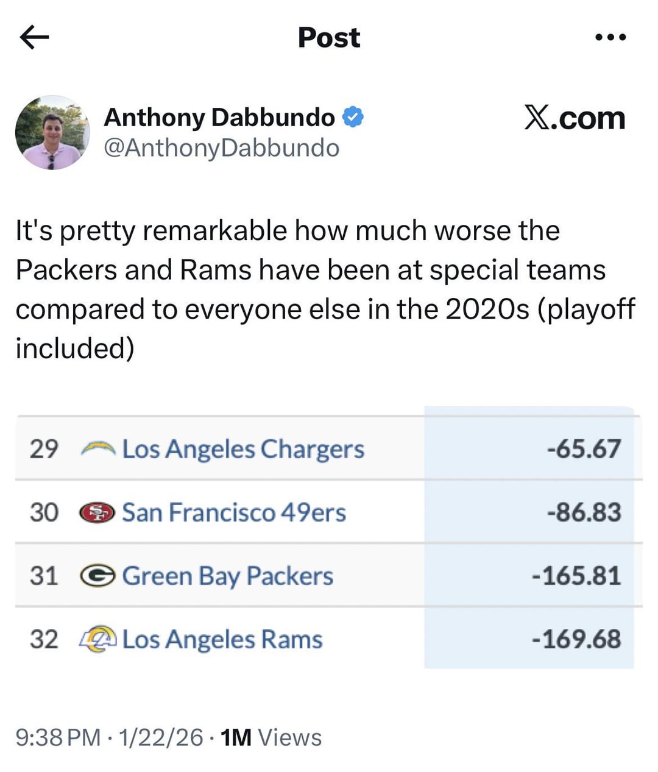Tap the Los Angeles Rams logo
Viewport: 658px width, 772px height.
[97, 639]
